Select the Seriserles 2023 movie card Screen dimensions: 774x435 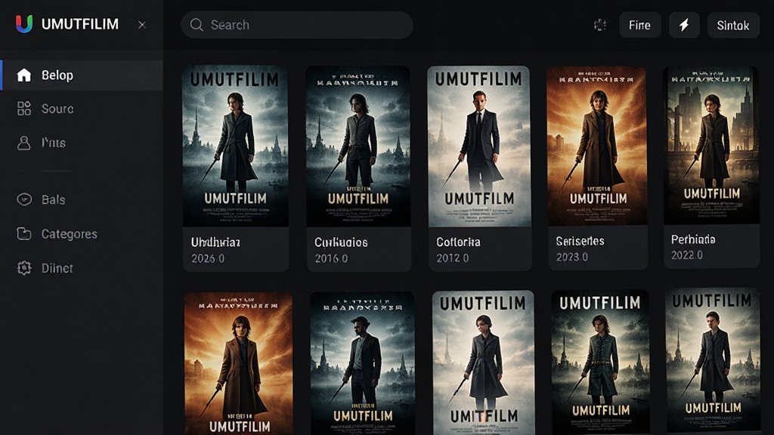pyautogui.click(x=597, y=168)
